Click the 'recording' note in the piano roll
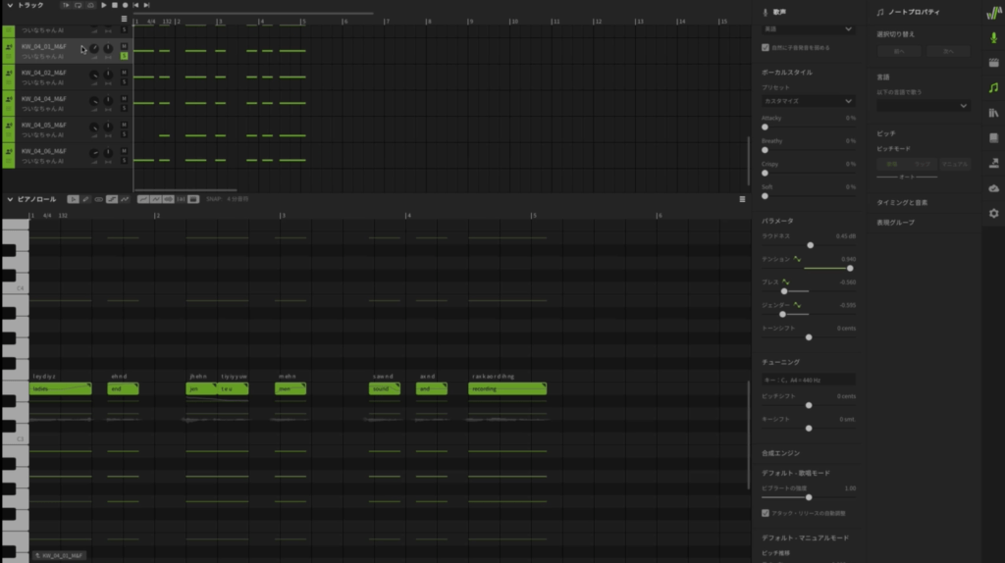The height and width of the screenshot is (563, 1005). [506, 389]
